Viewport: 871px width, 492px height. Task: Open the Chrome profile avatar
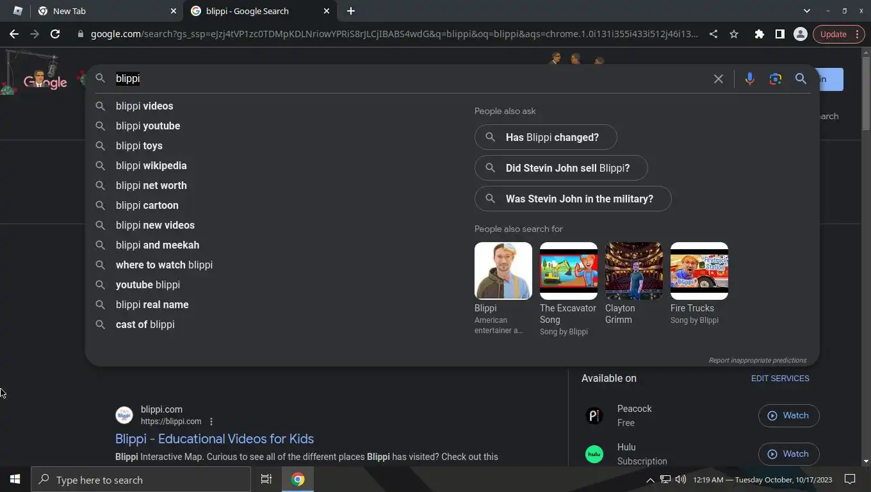pyautogui.click(x=800, y=34)
